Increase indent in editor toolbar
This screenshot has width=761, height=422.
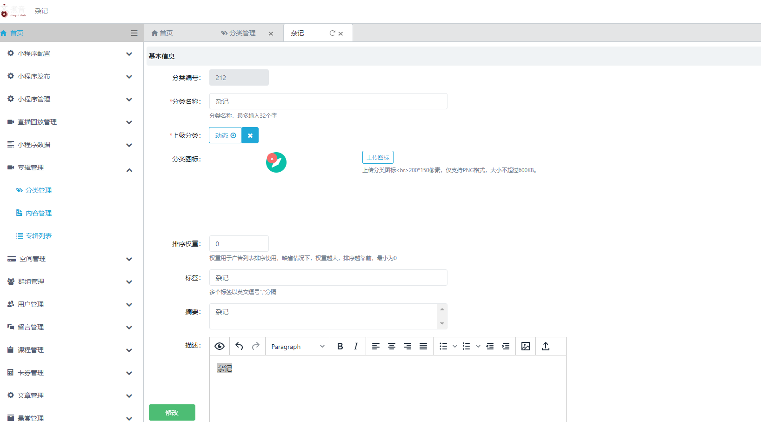(506, 346)
